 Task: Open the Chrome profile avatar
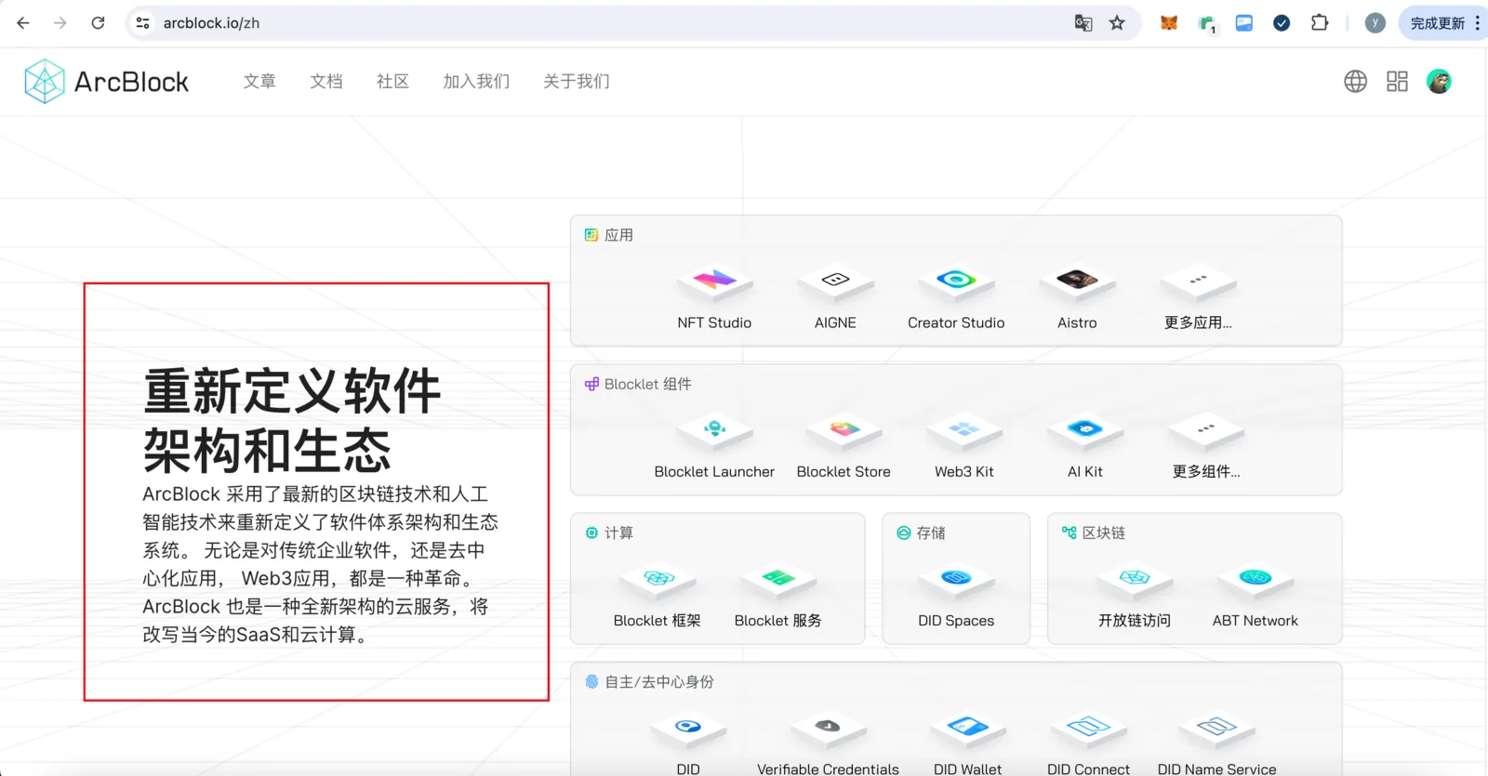[x=1375, y=23]
